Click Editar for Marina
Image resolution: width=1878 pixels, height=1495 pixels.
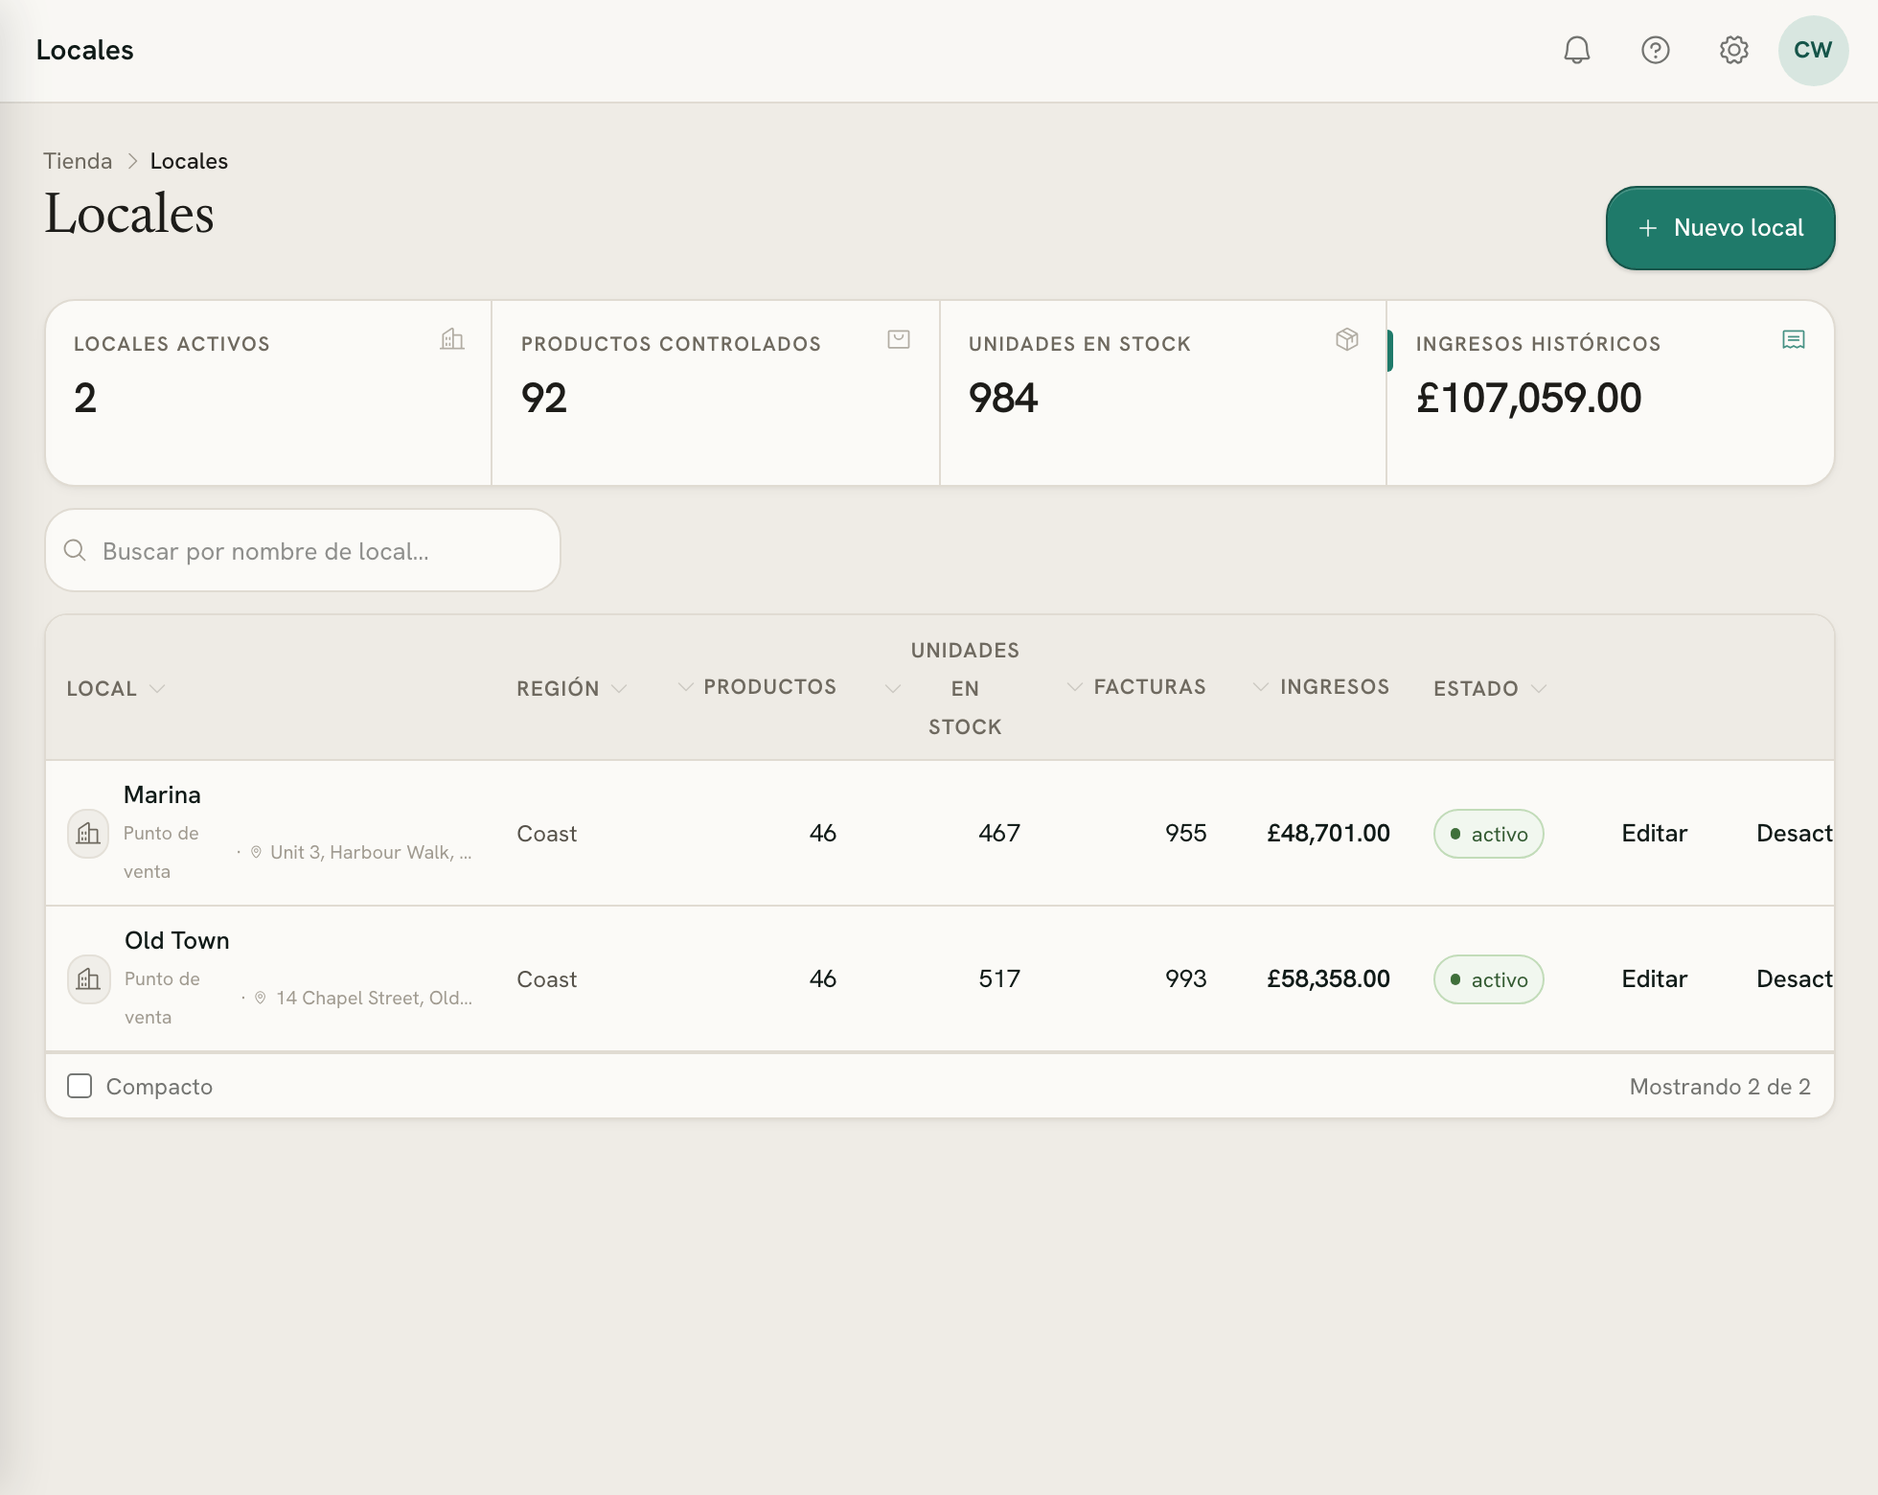click(x=1654, y=833)
